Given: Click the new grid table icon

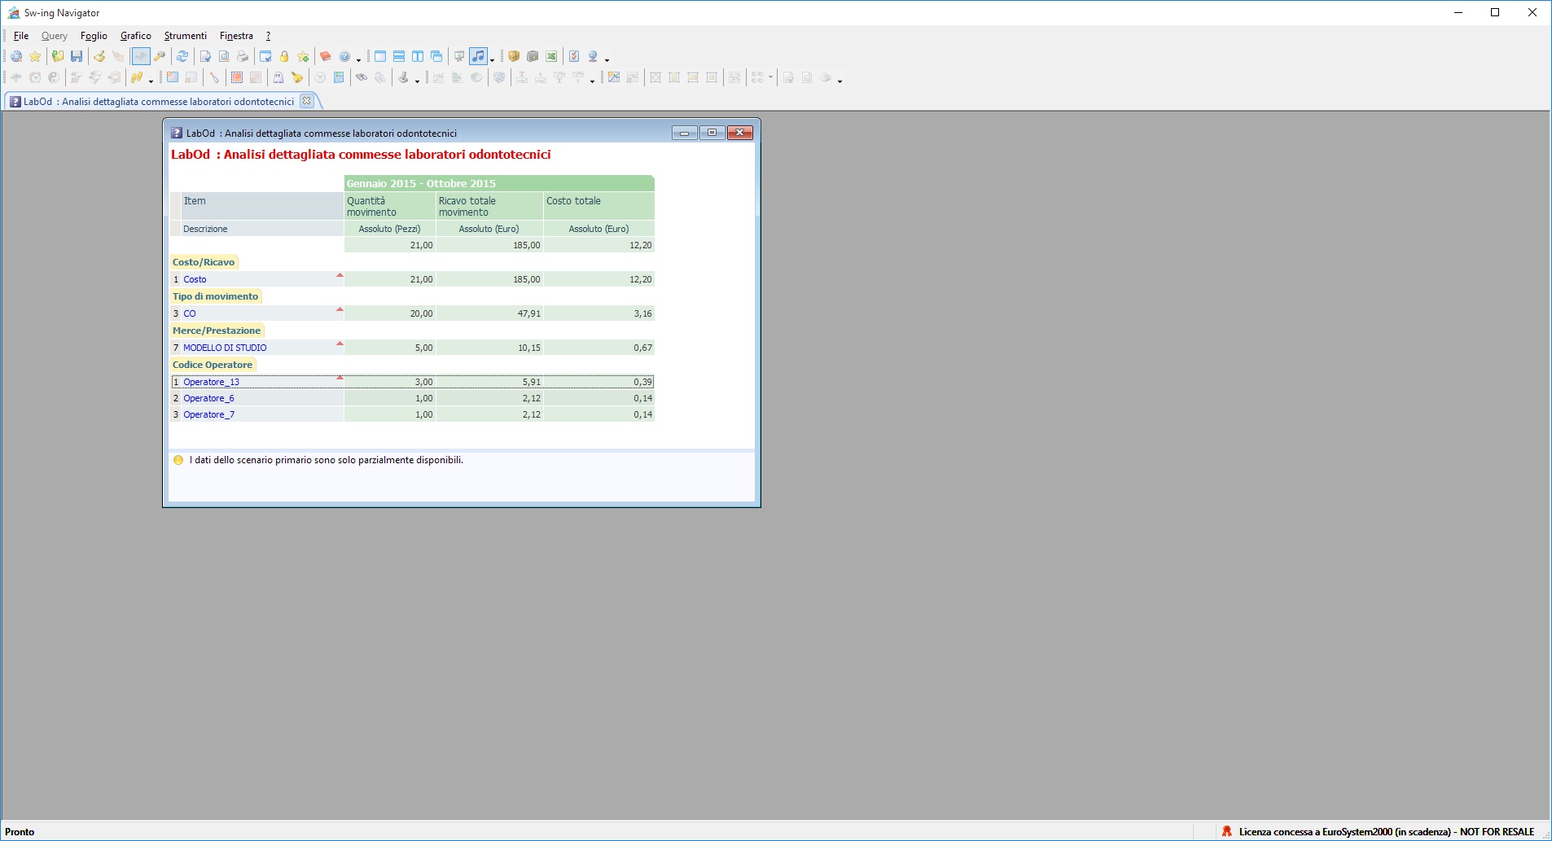Looking at the screenshot, I should (173, 77).
